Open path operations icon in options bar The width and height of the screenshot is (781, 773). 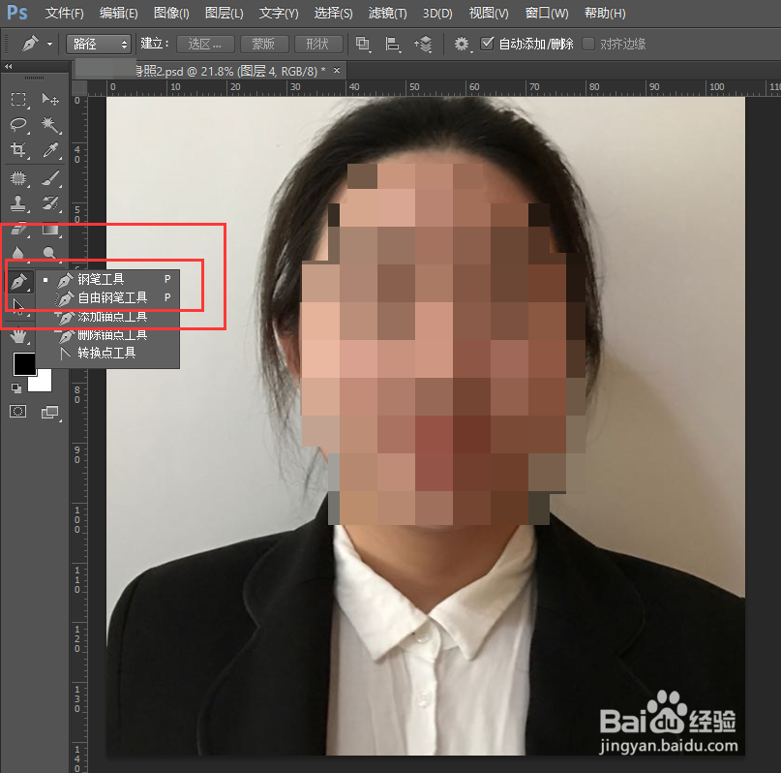coord(363,44)
